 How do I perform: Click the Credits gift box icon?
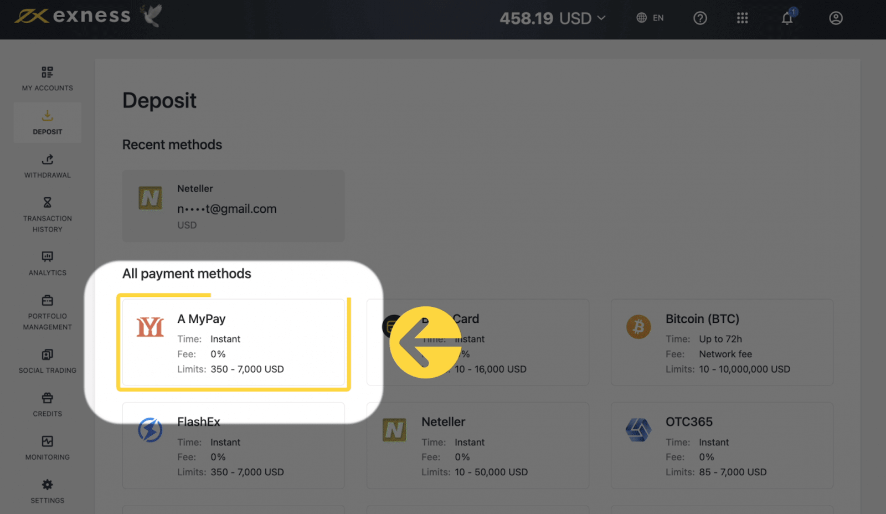coord(48,398)
